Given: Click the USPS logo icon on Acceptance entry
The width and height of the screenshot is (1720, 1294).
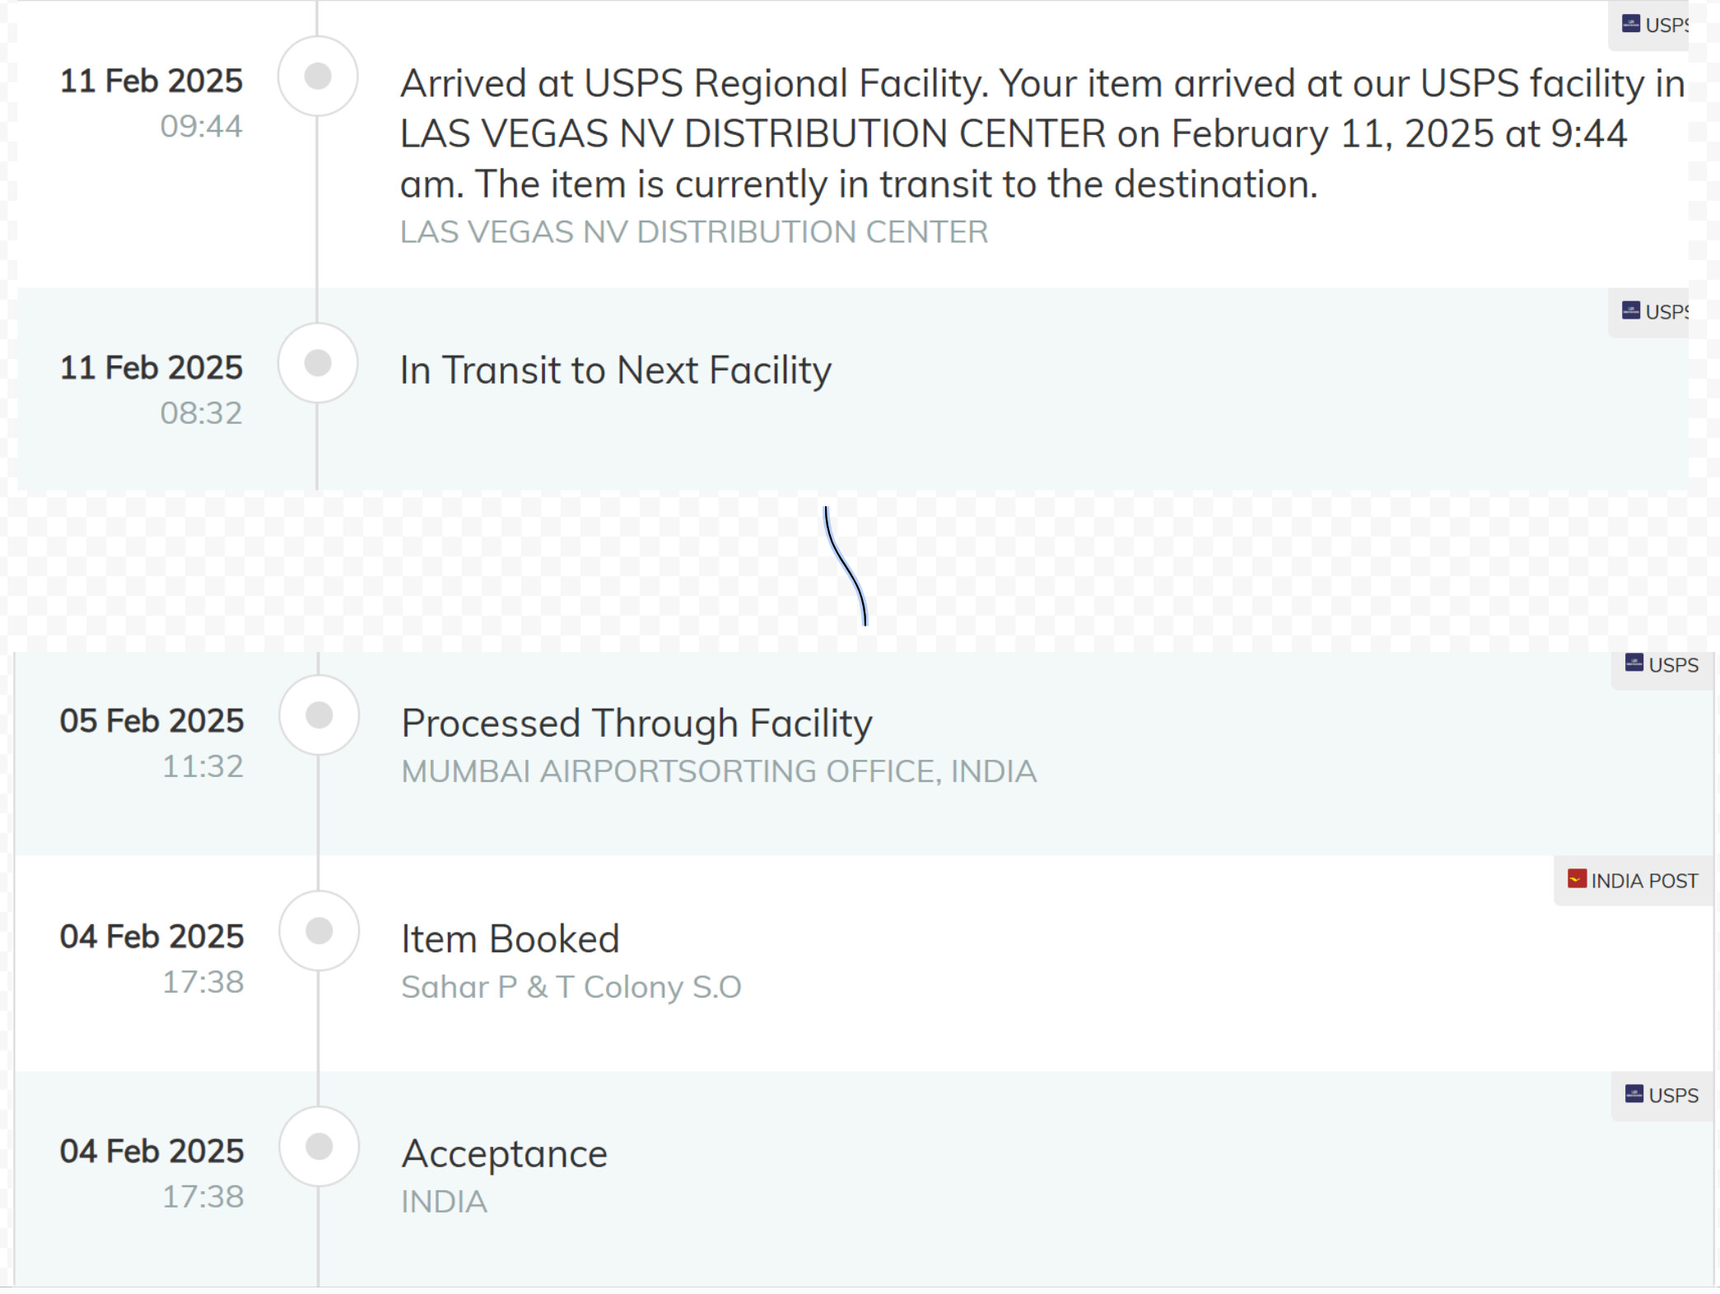Looking at the screenshot, I should pyautogui.click(x=1634, y=1094).
